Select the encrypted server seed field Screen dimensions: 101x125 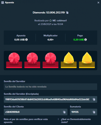point(47,99)
